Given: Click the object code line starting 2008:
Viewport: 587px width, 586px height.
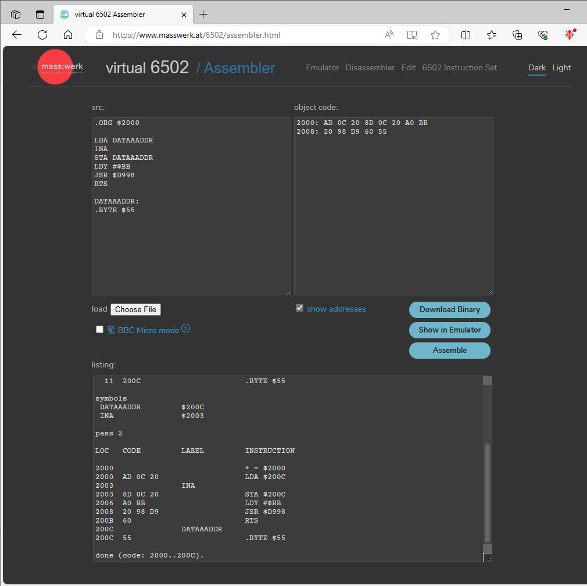Looking at the screenshot, I should coord(341,132).
